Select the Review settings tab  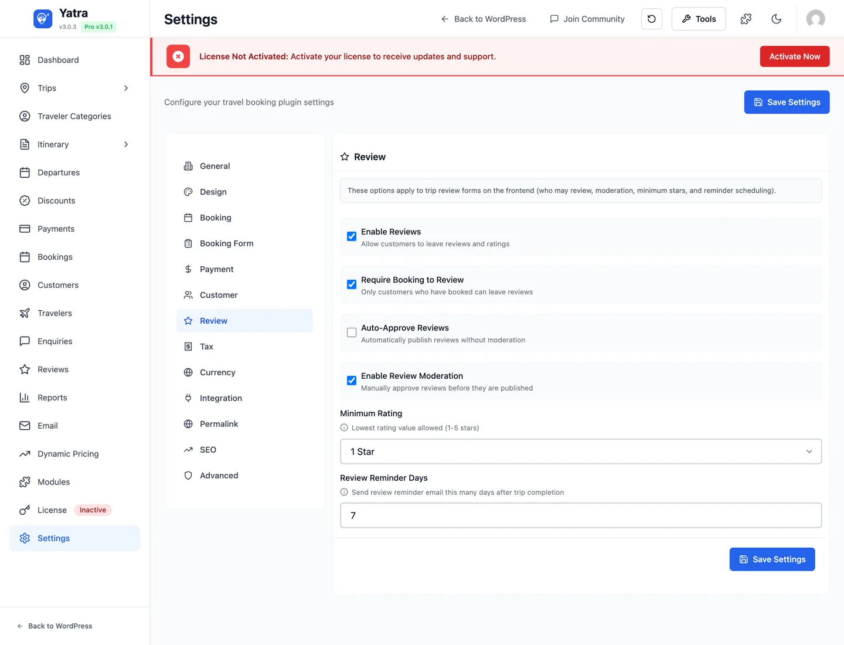click(244, 321)
